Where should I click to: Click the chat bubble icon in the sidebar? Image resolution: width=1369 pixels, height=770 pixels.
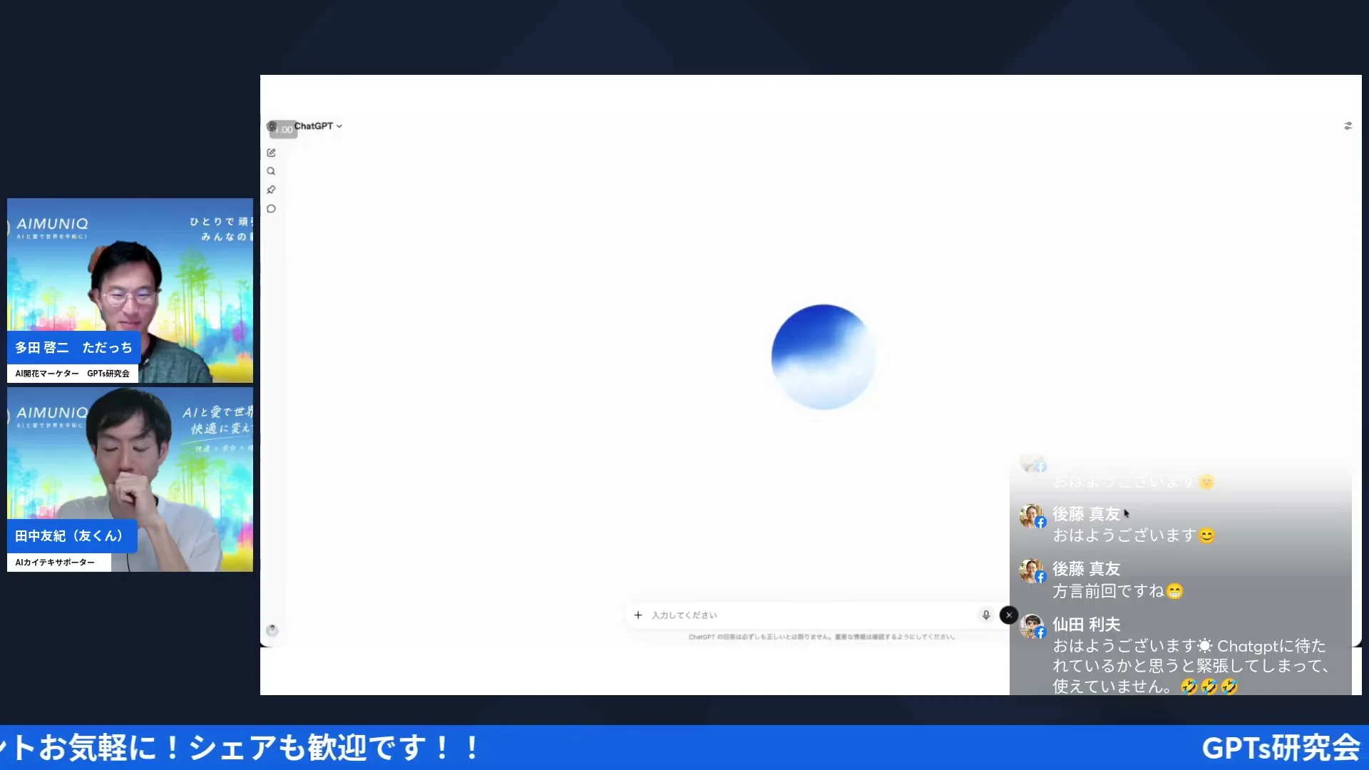[271, 209]
